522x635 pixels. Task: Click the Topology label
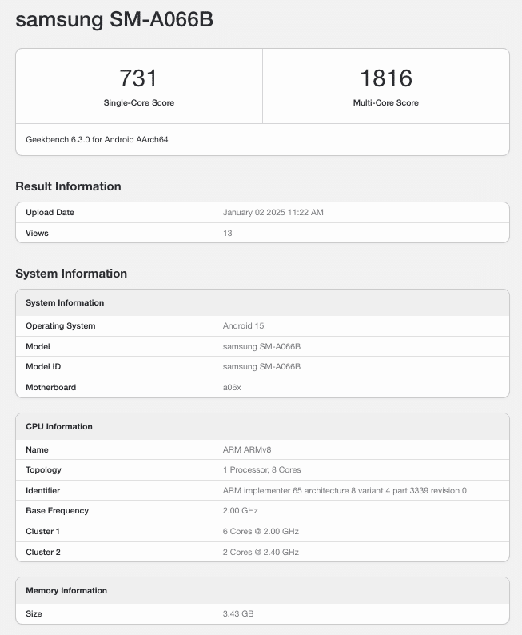pyautogui.click(x=43, y=469)
